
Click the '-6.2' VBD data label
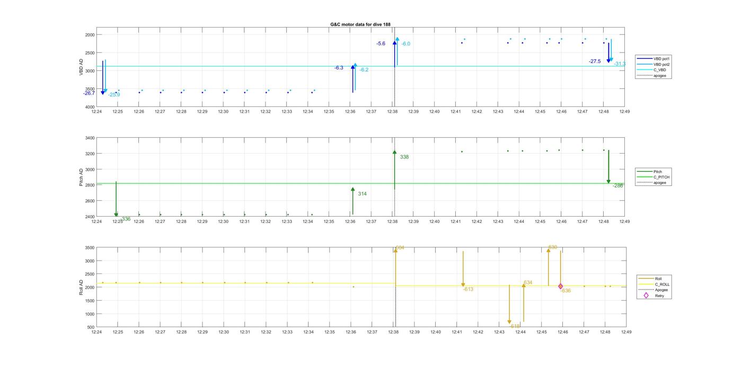click(364, 70)
